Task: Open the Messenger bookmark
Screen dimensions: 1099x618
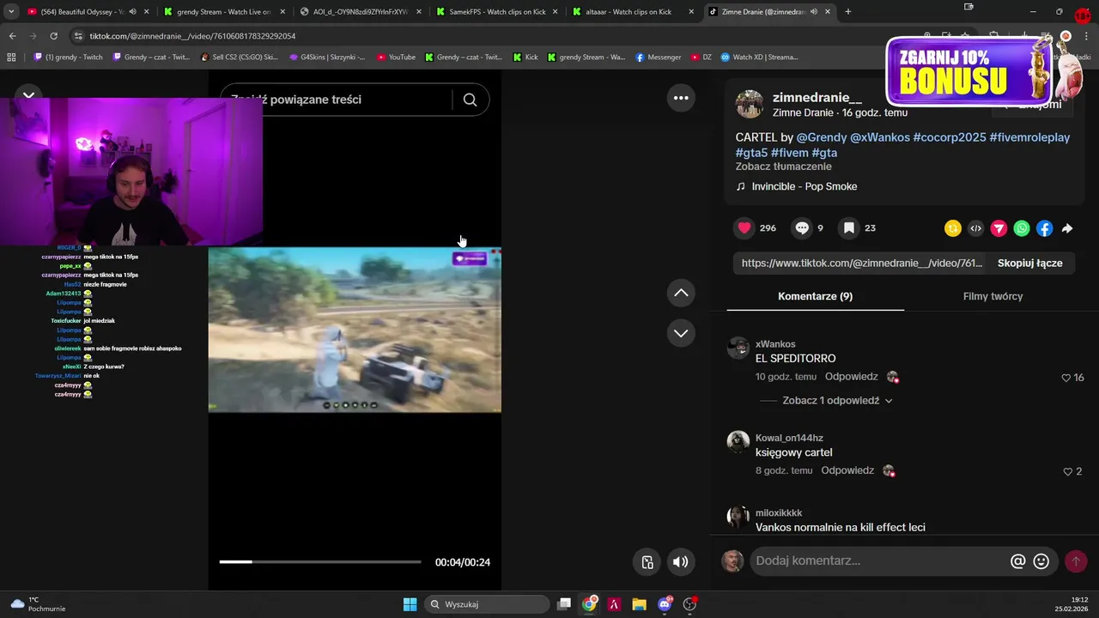Action: pyautogui.click(x=659, y=58)
